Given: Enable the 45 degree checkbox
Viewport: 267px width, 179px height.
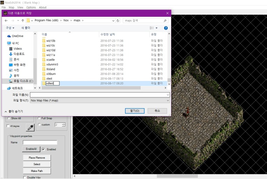Looking at the screenshot, I should 8,126.
